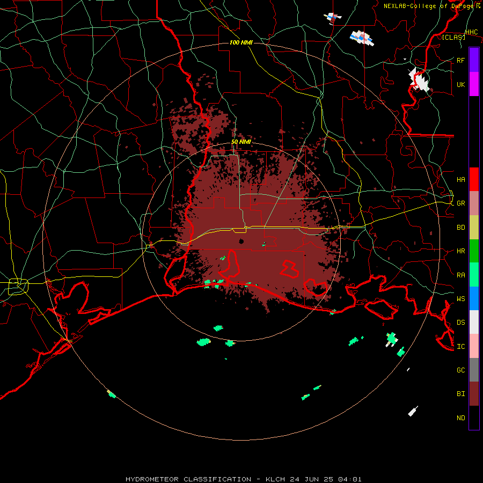Click the 'HA' legend label
The width and height of the screenshot is (483, 483).
[460, 179]
